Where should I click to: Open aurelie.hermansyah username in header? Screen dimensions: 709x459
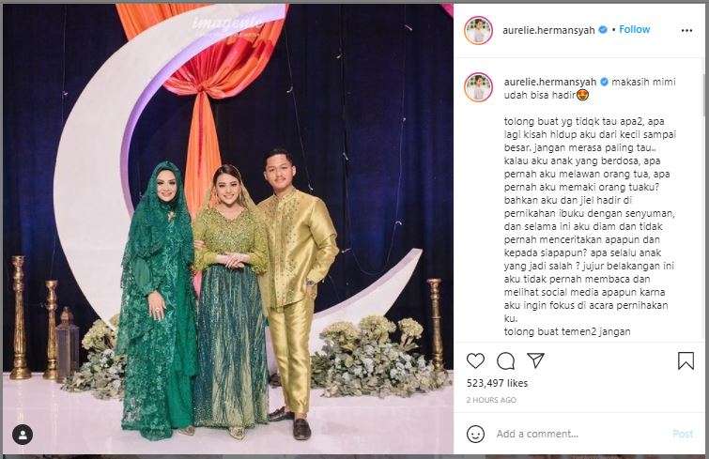pyautogui.click(x=548, y=30)
